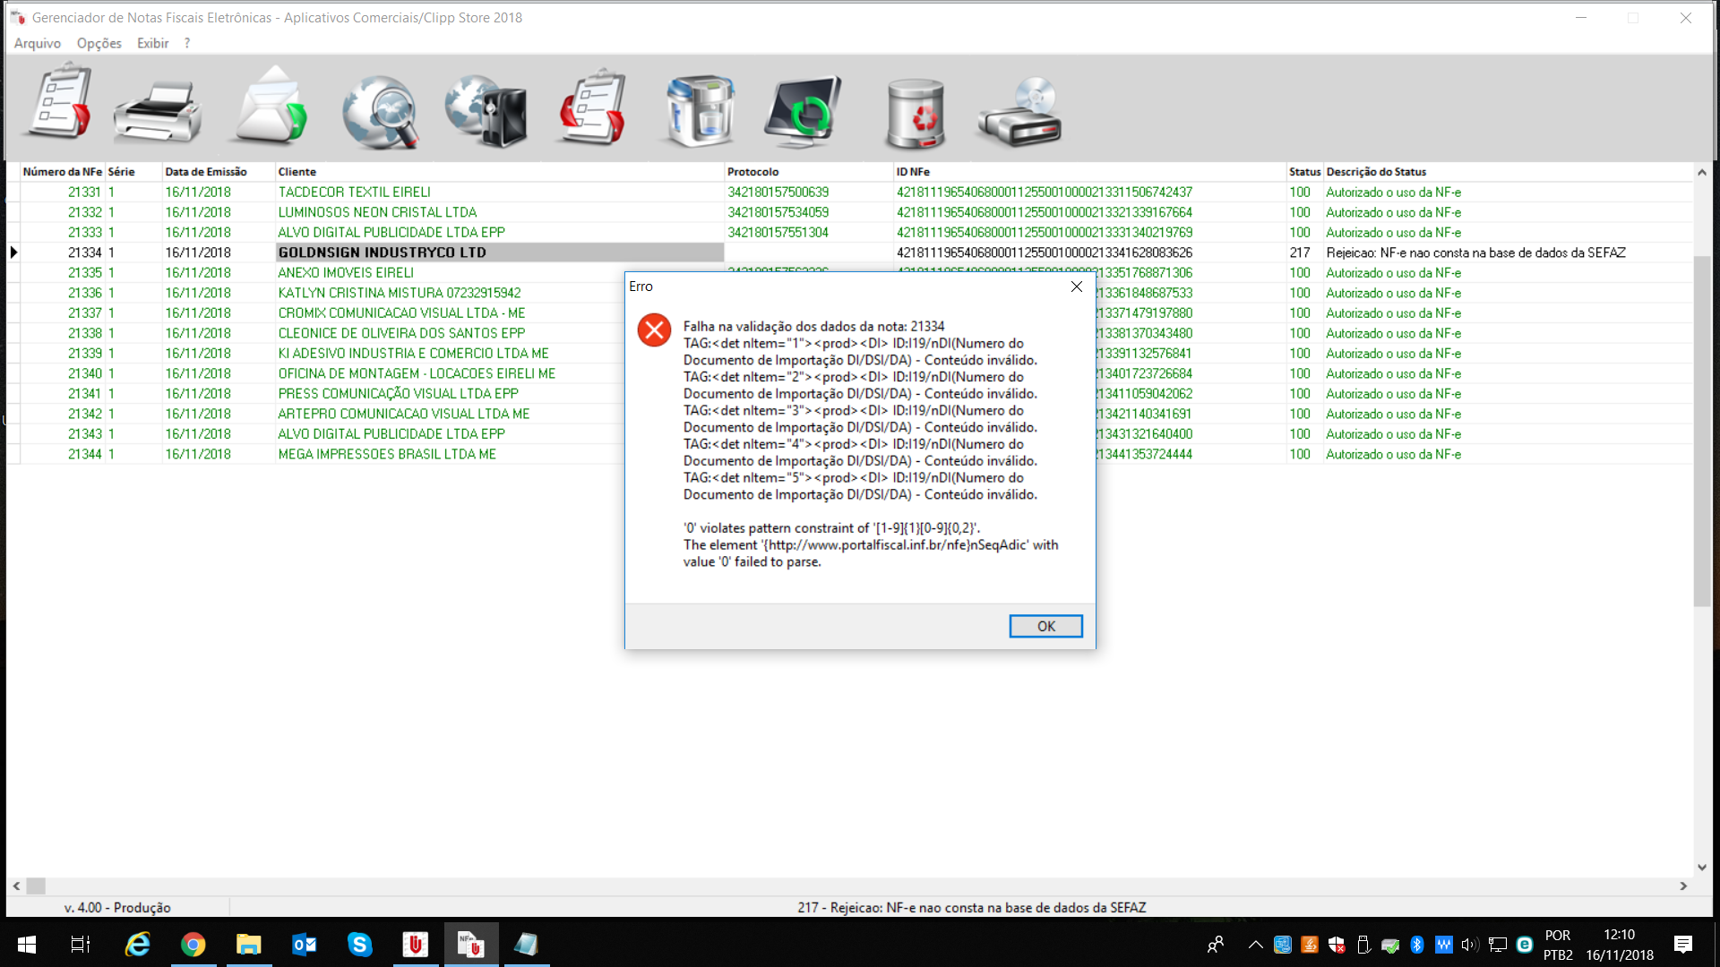Open Task View on the taskbar
Screen dimensions: 1720x967
point(81,944)
